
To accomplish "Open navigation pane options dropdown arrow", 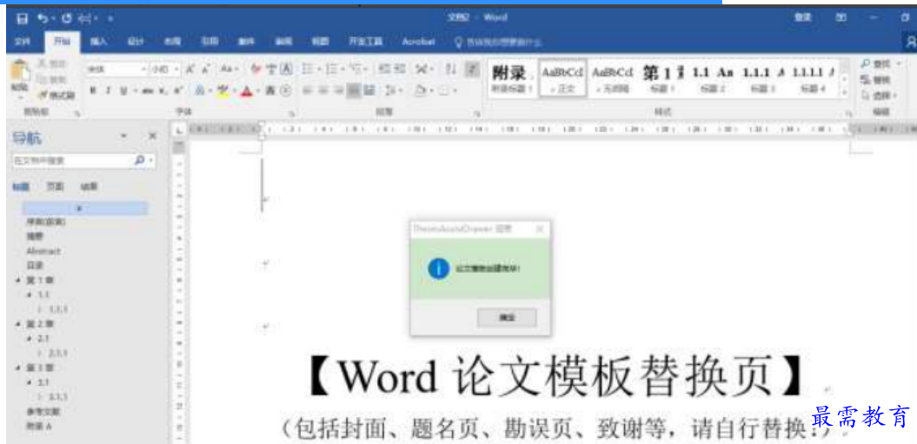I will pyautogui.click(x=124, y=136).
